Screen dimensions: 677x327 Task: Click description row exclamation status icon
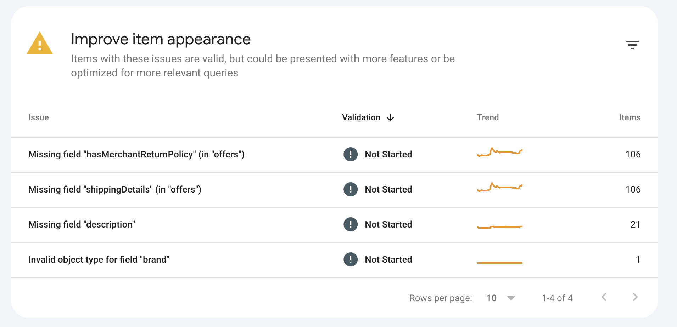(351, 224)
